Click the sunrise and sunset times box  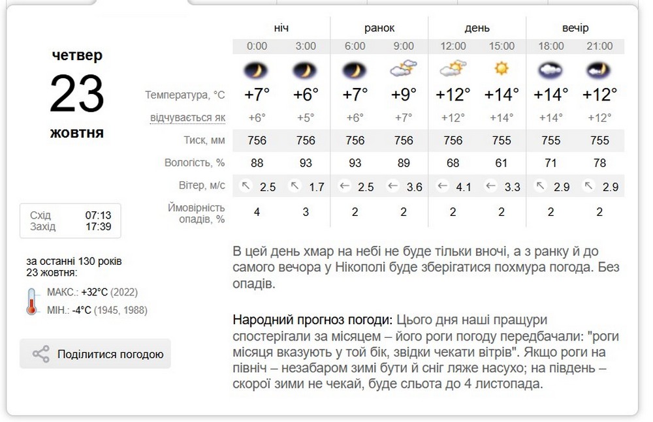coord(71,220)
